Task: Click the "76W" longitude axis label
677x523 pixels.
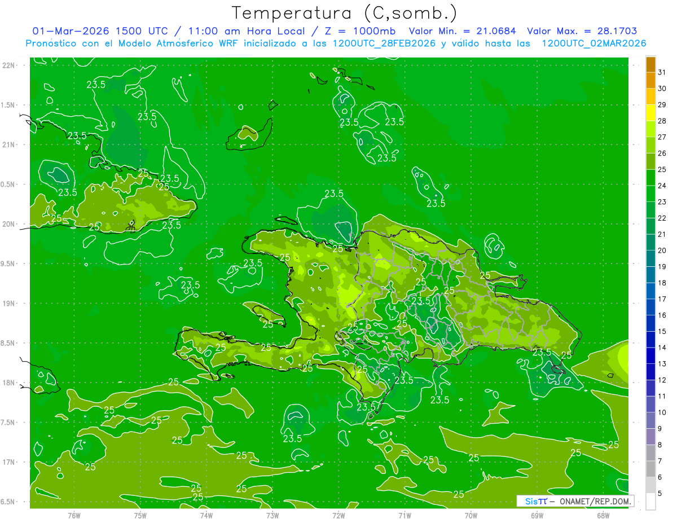Action: [x=74, y=516]
